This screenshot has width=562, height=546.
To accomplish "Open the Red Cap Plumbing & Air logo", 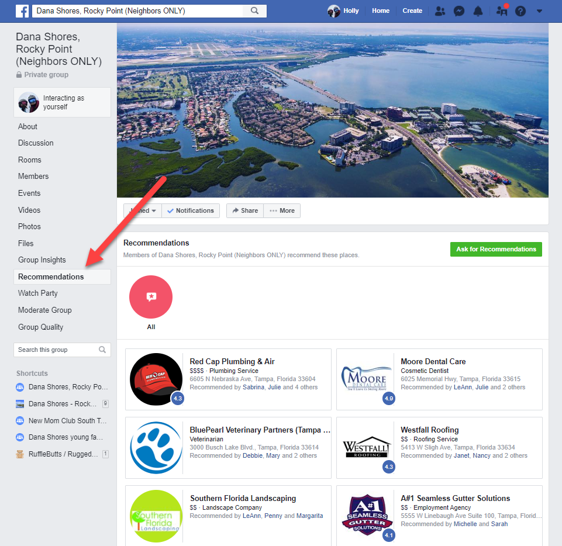I will pos(156,379).
